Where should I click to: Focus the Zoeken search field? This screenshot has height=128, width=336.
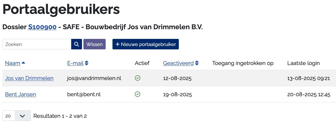tap(37, 44)
